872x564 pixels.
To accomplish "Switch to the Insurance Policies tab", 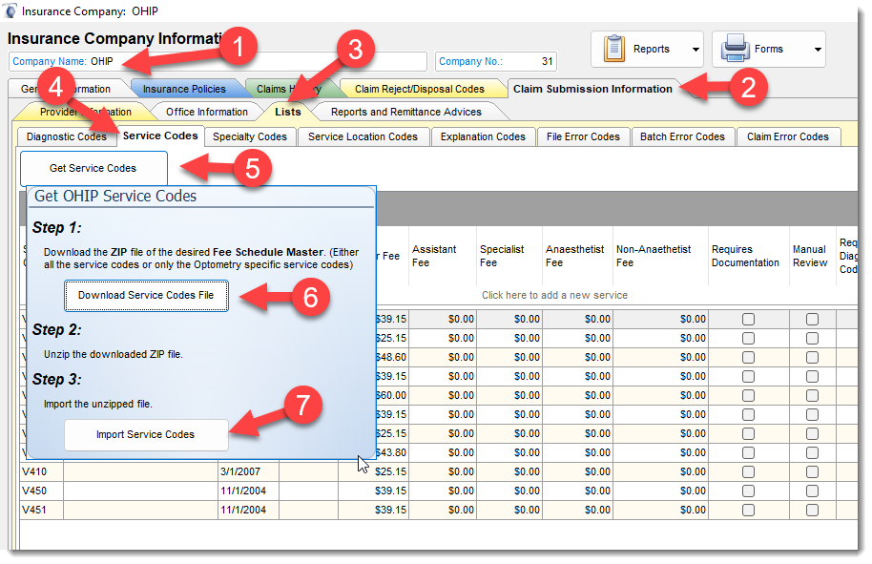I will [184, 89].
